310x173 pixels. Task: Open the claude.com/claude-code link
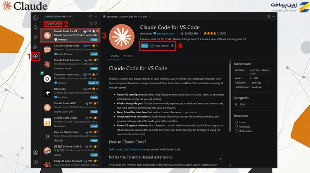[129, 149]
